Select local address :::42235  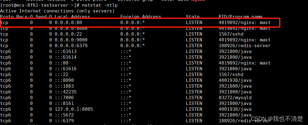(x=66, y=92)
